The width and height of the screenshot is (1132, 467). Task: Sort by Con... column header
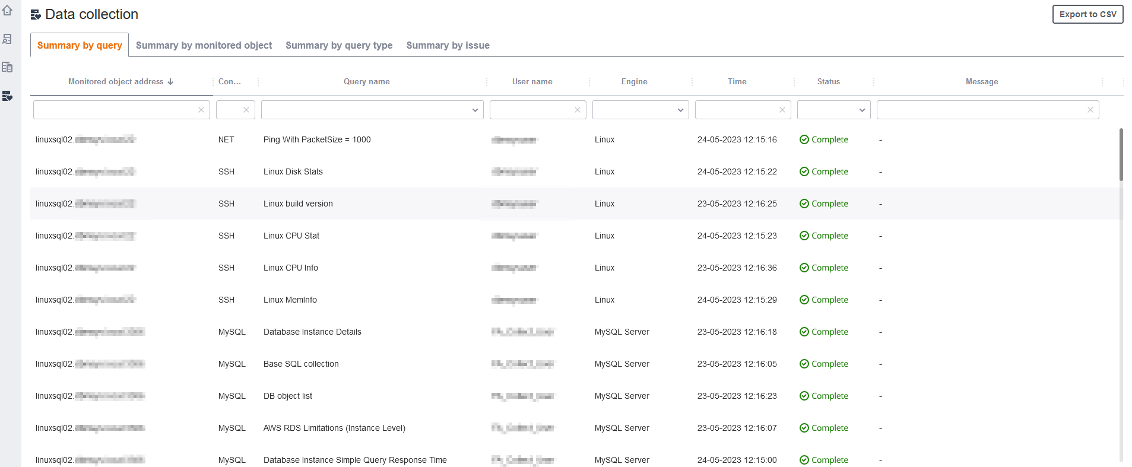[x=230, y=82]
